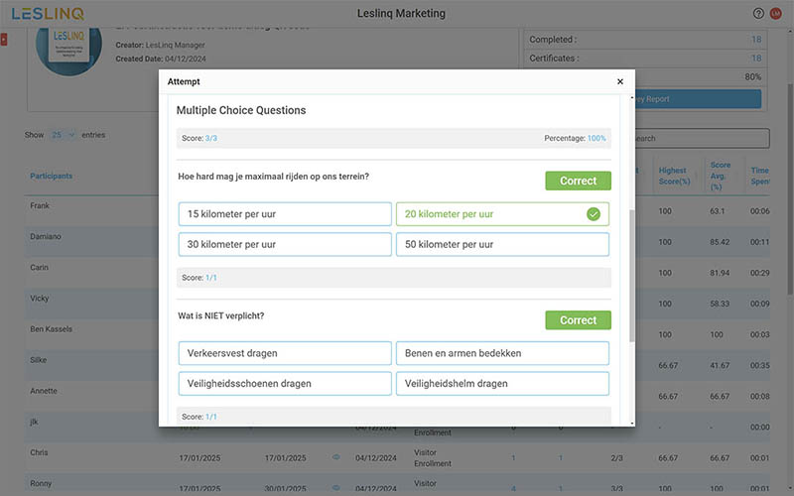Viewport: 794px width, 496px height.
Task: Click the participants search field
Action: click(700, 139)
